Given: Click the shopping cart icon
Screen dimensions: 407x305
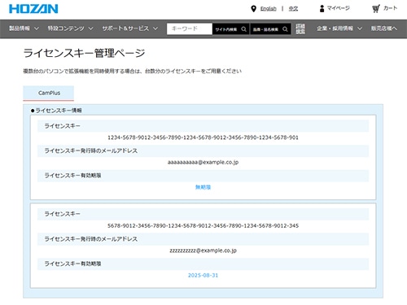Looking at the screenshot, I should coord(376,9).
